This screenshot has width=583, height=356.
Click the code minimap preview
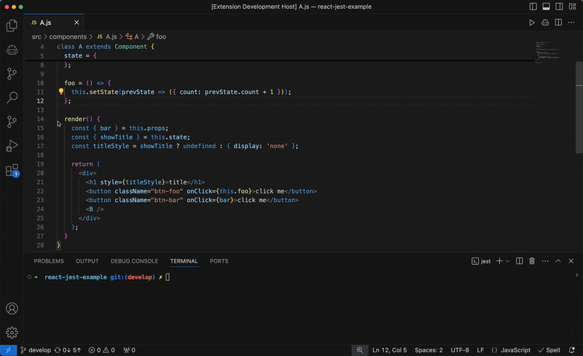coord(548,53)
